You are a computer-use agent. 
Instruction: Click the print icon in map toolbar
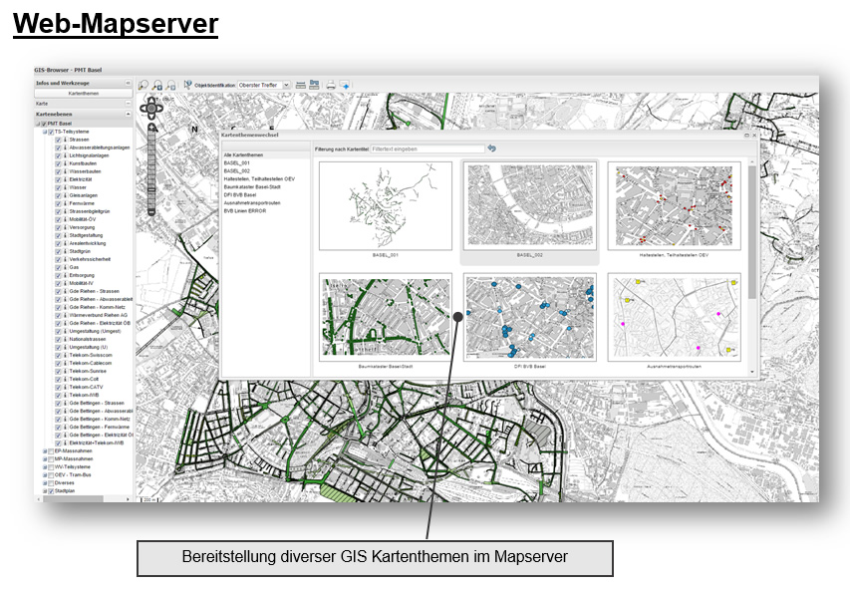click(330, 86)
